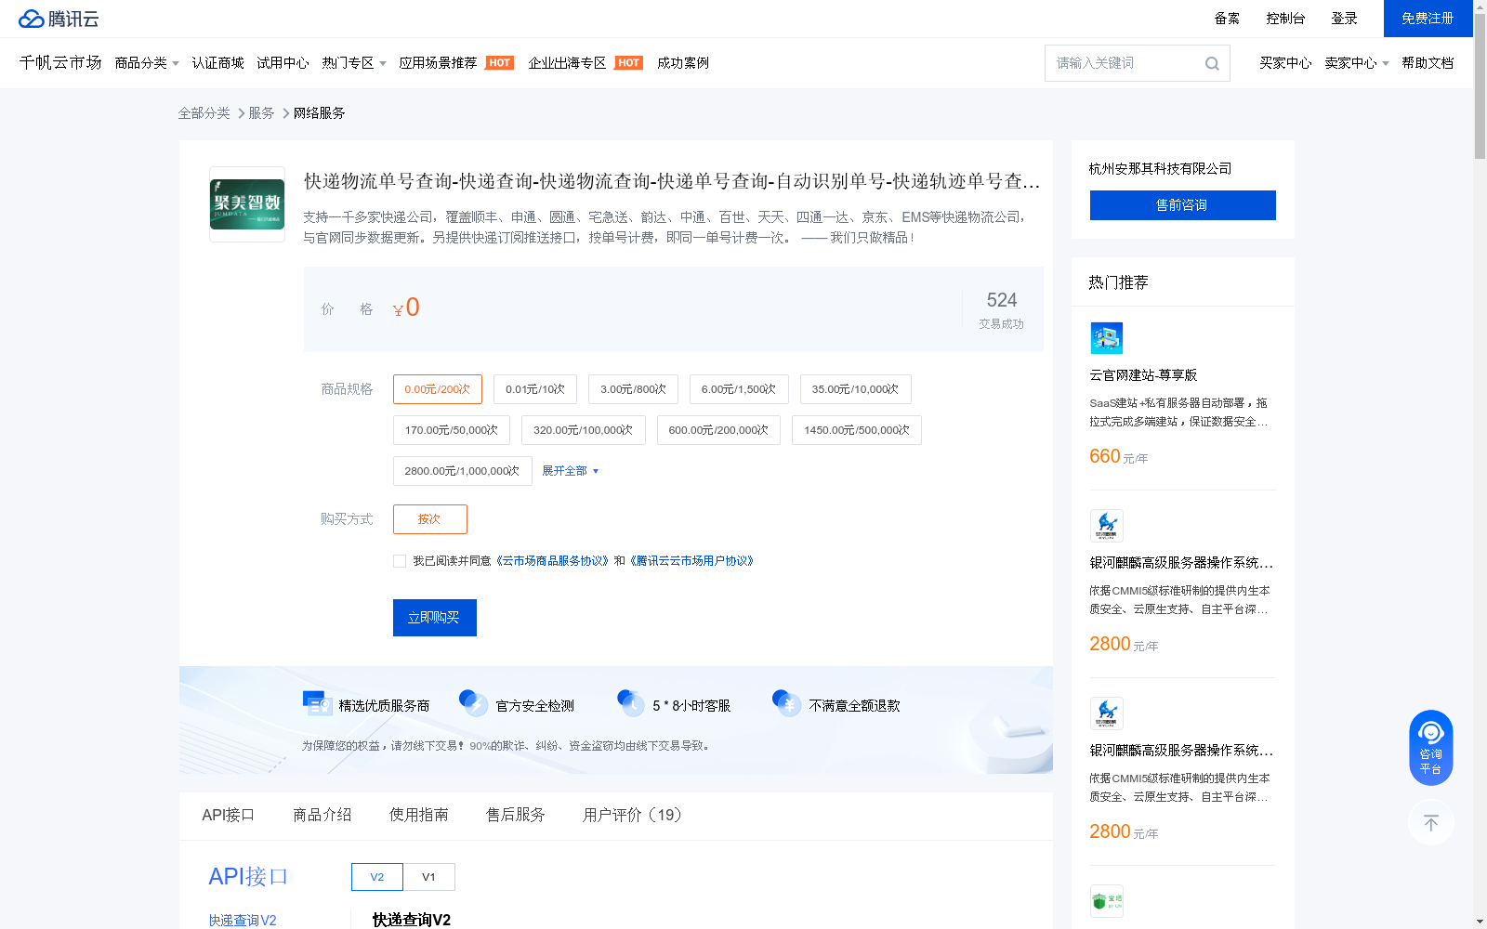Select the 0.00元/200次 spec option
1487x929 pixels.
click(x=438, y=389)
